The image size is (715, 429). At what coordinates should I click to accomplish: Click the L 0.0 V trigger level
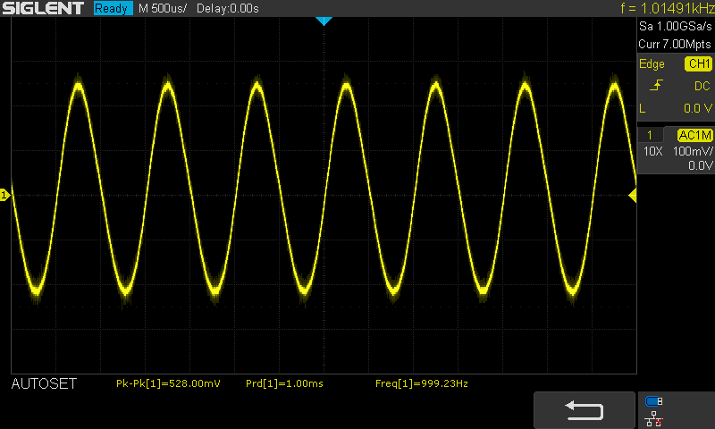[676, 108]
